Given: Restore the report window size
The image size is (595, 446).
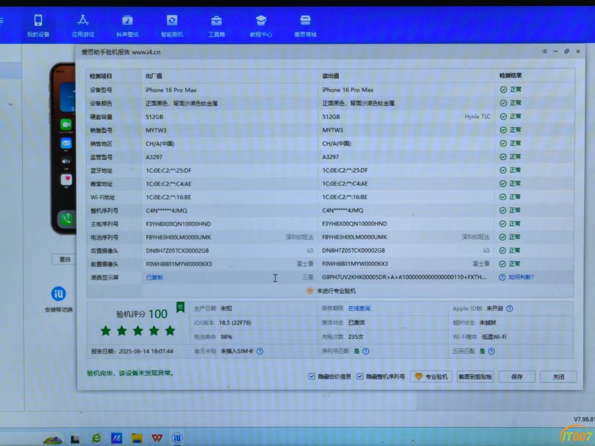Looking at the screenshot, I should pyautogui.click(x=566, y=51).
